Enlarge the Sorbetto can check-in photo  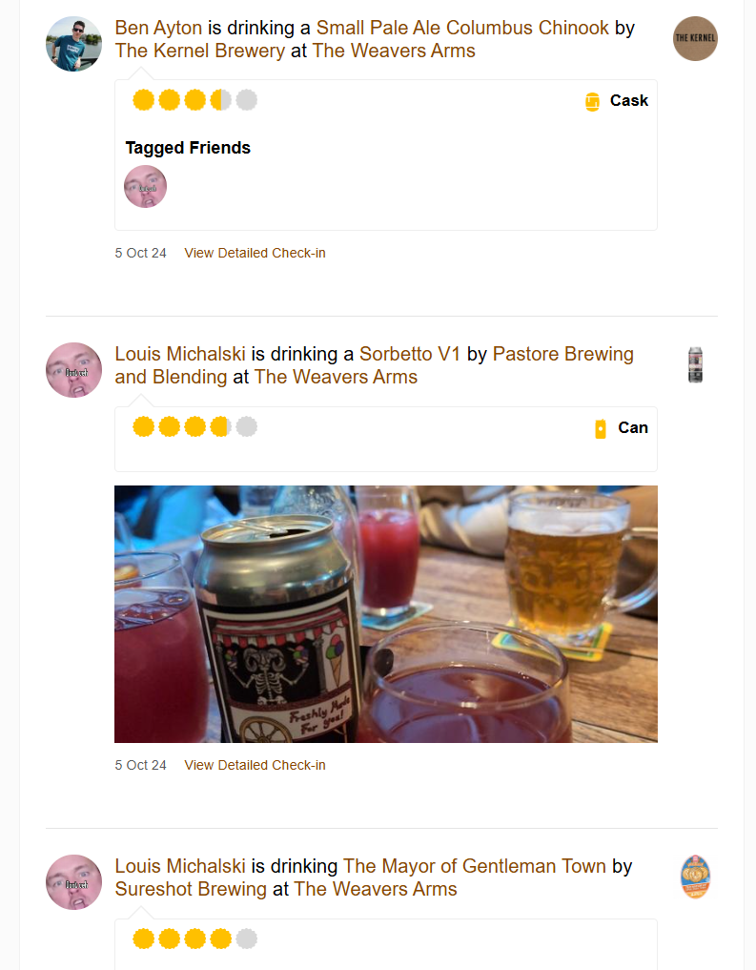[386, 614]
